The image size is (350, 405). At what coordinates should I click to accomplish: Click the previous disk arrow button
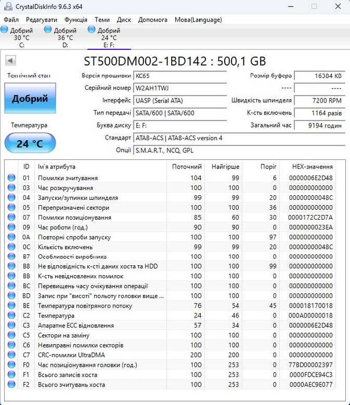tap(10, 61)
